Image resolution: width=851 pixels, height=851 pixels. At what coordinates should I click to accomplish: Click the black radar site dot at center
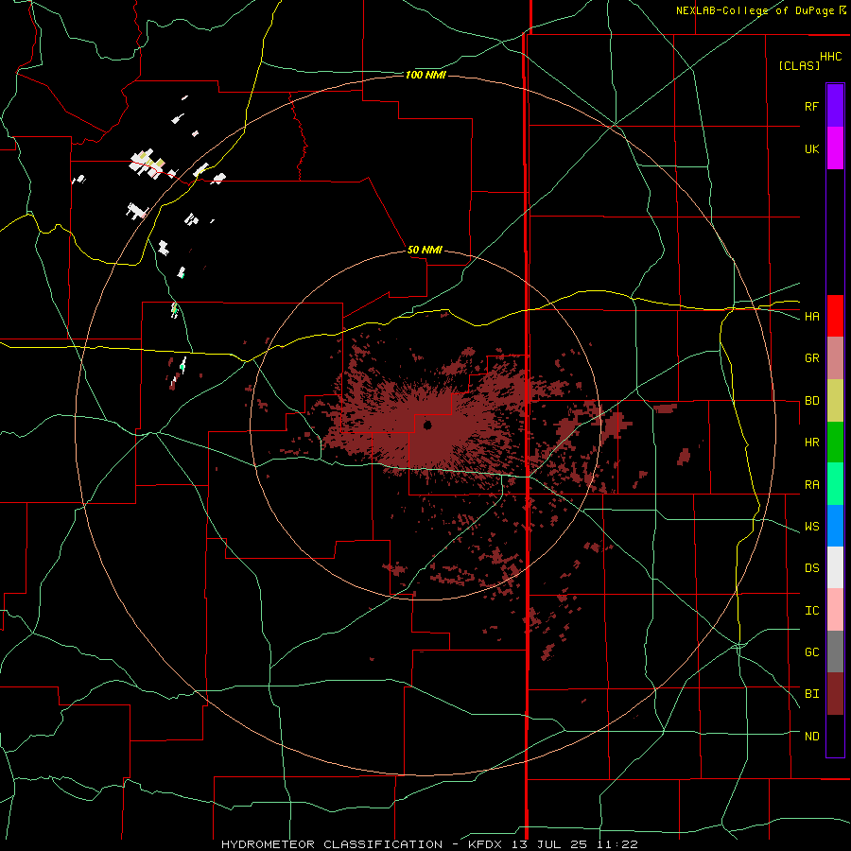click(427, 425)
